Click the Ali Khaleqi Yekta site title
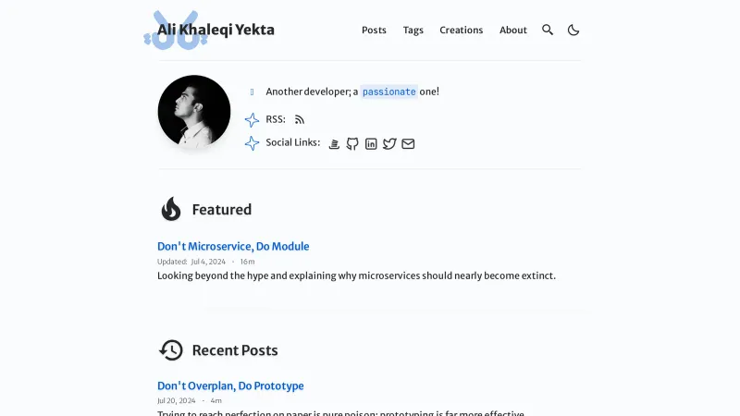740x416 pixels. pyautogui.click(x=216, y=30)
